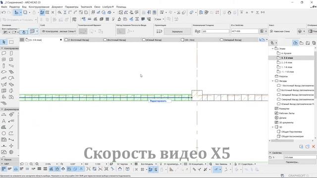Select the Beam tool in toolbox

coord(11,66)
